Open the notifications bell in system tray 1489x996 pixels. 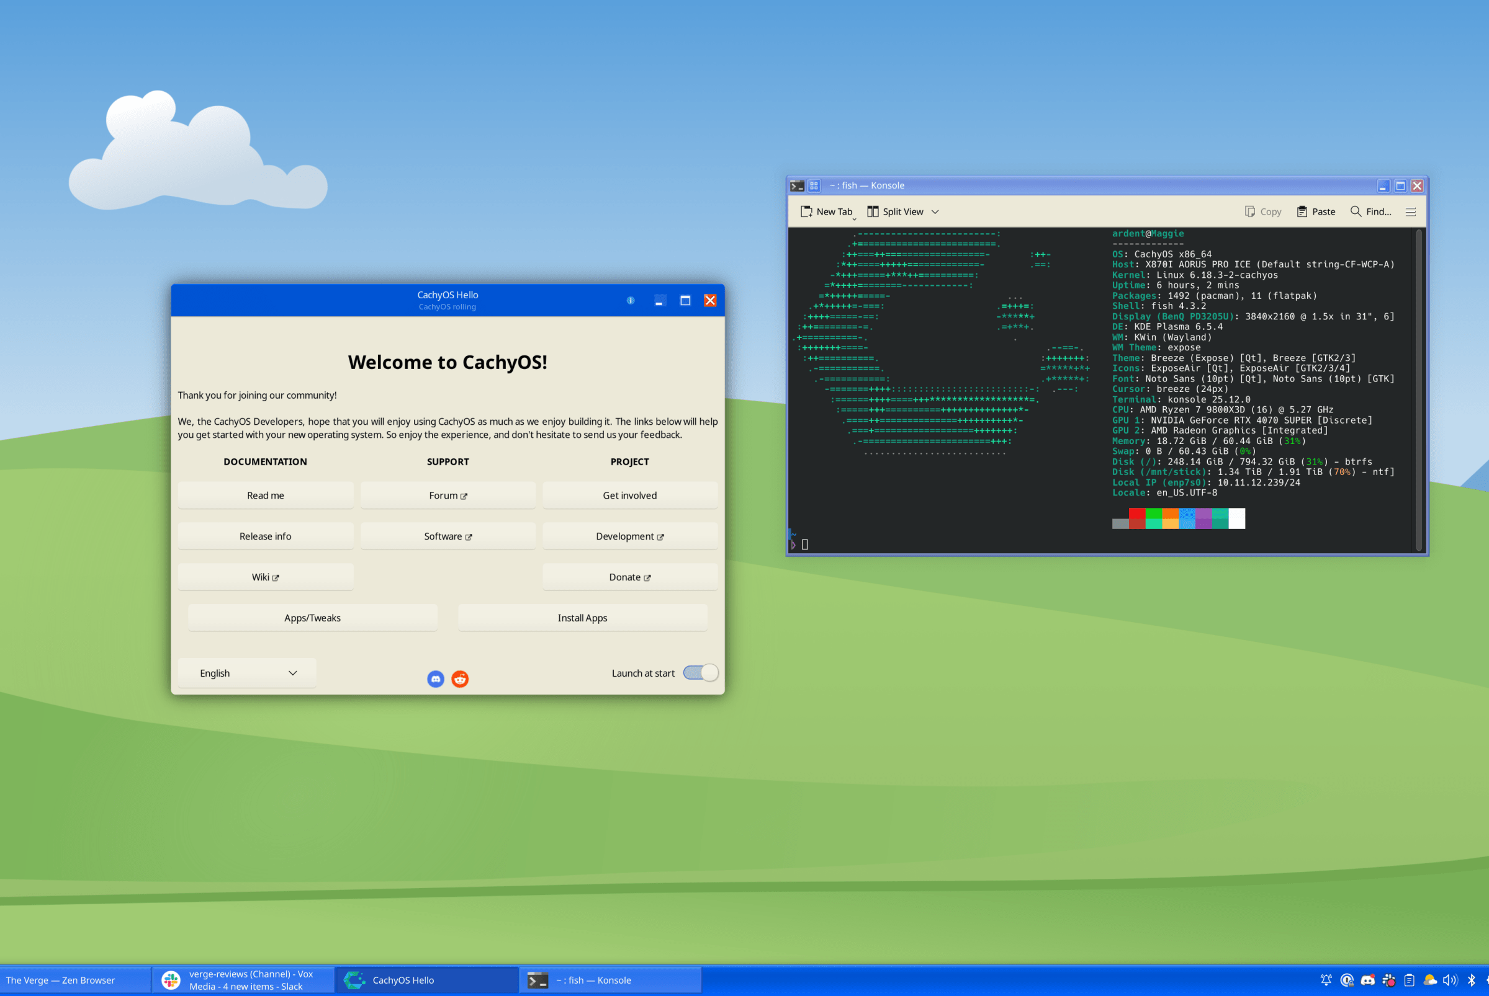(1326, 979)
